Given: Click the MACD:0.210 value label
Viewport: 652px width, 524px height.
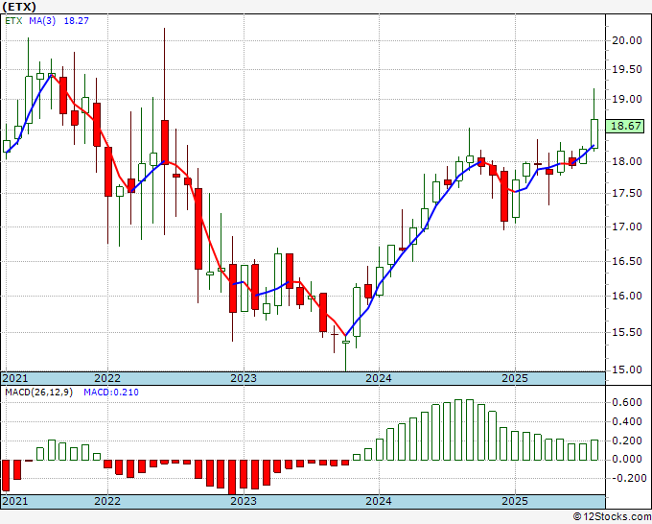Looking at the screenshot, I should (x=111, y=393).
